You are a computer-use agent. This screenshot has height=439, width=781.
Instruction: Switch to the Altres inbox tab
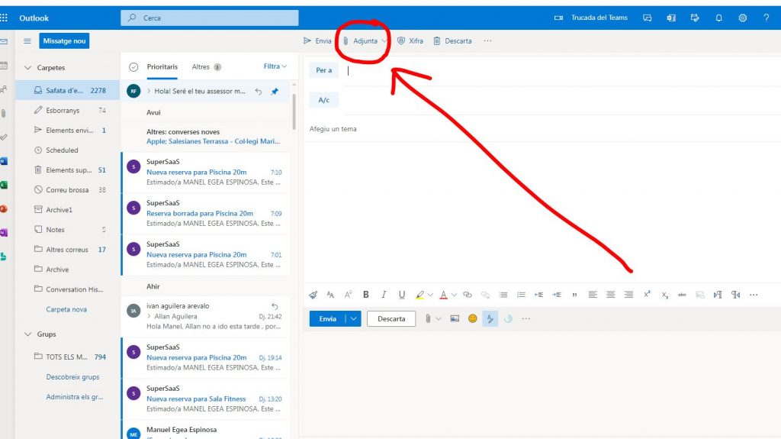(x=201, y=67)
